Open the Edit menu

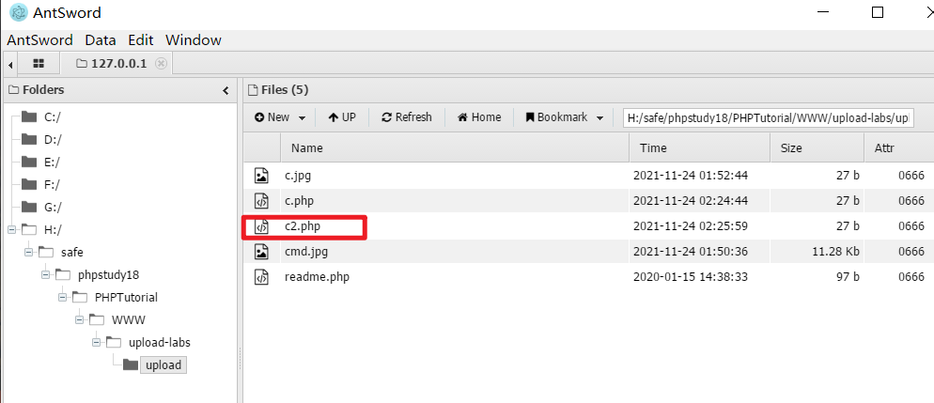point(141,39)
